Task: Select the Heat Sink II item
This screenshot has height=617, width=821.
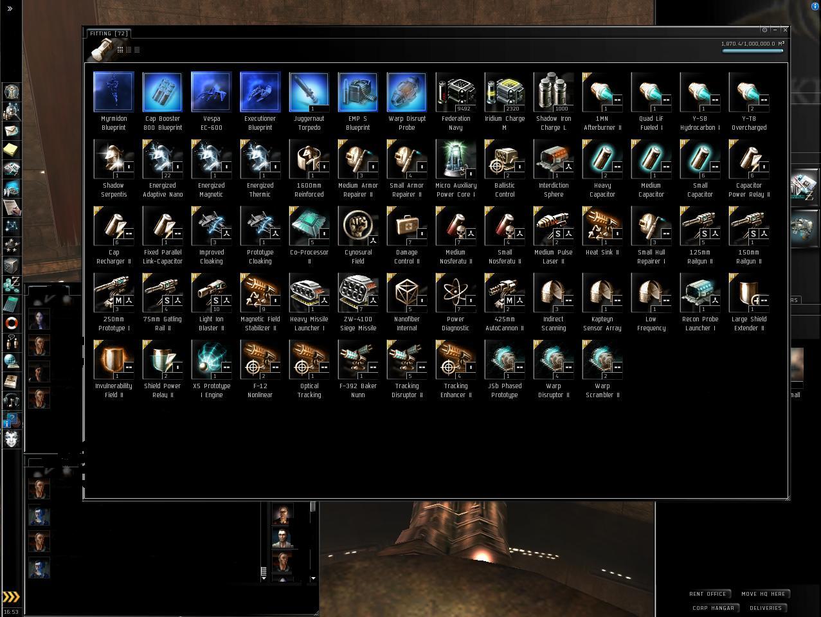Action: click(x=602, y=234)
